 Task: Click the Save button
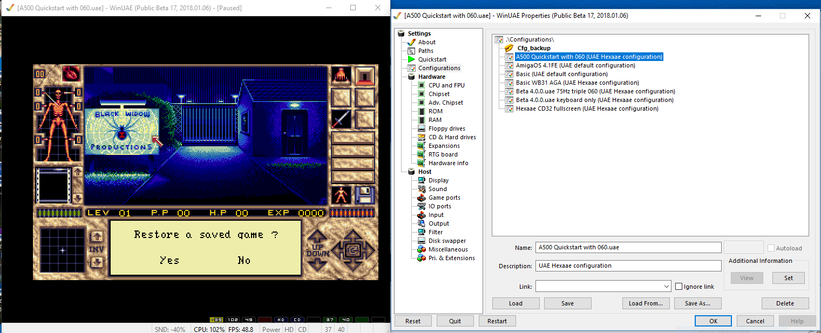(568, 303)
